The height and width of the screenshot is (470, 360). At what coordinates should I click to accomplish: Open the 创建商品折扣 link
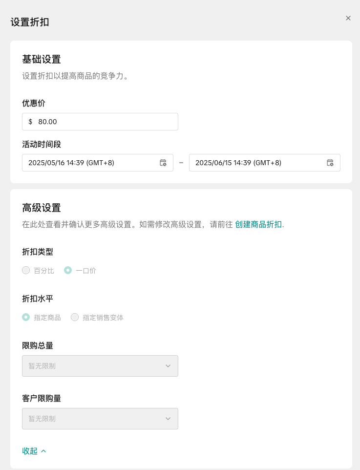[x=258, y=224]
